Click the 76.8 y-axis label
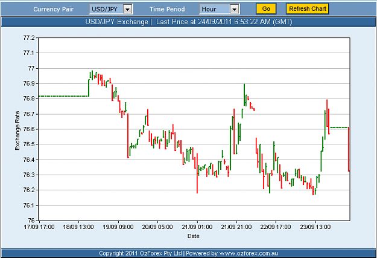The width and height of the screenshot is (377, 258). [x=29, y=98]
